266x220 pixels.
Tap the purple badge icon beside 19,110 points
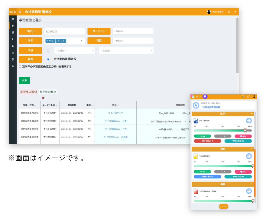click(x=205, y=97)
